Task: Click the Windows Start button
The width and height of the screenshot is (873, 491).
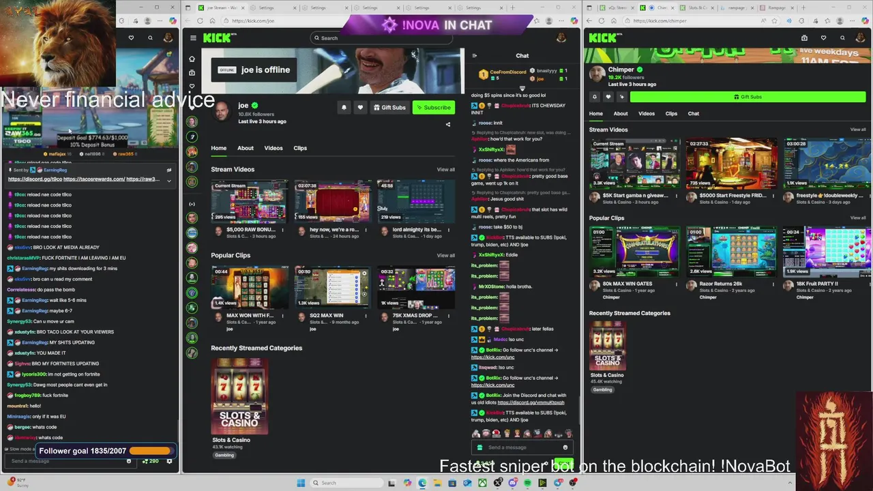Action: click(301, 483)
